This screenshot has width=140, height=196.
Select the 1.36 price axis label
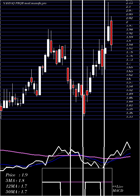coord(129,113)
